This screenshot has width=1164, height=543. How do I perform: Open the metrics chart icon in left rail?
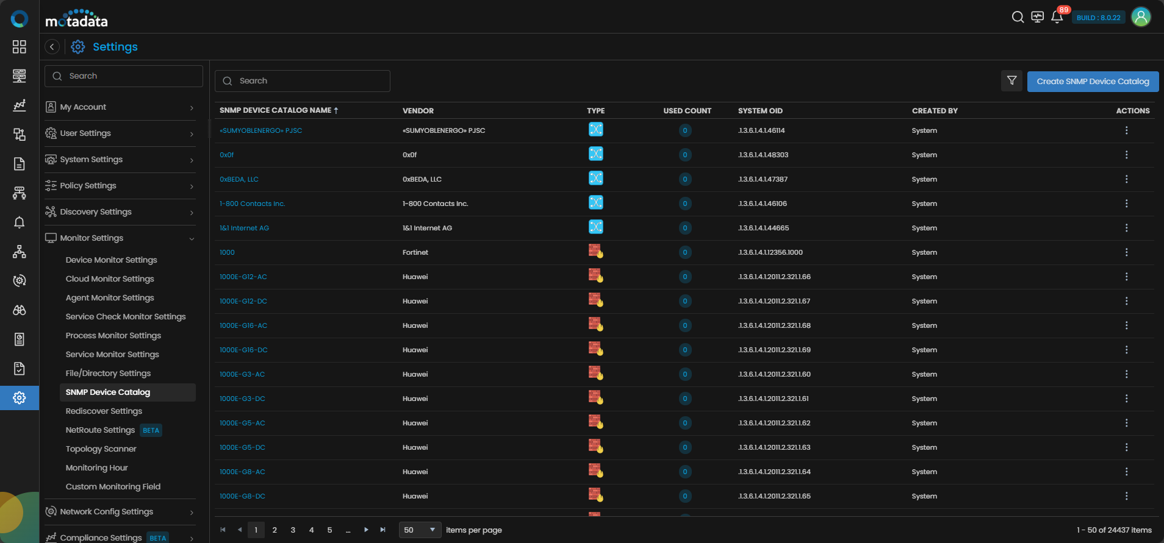(x=20, y=105)
